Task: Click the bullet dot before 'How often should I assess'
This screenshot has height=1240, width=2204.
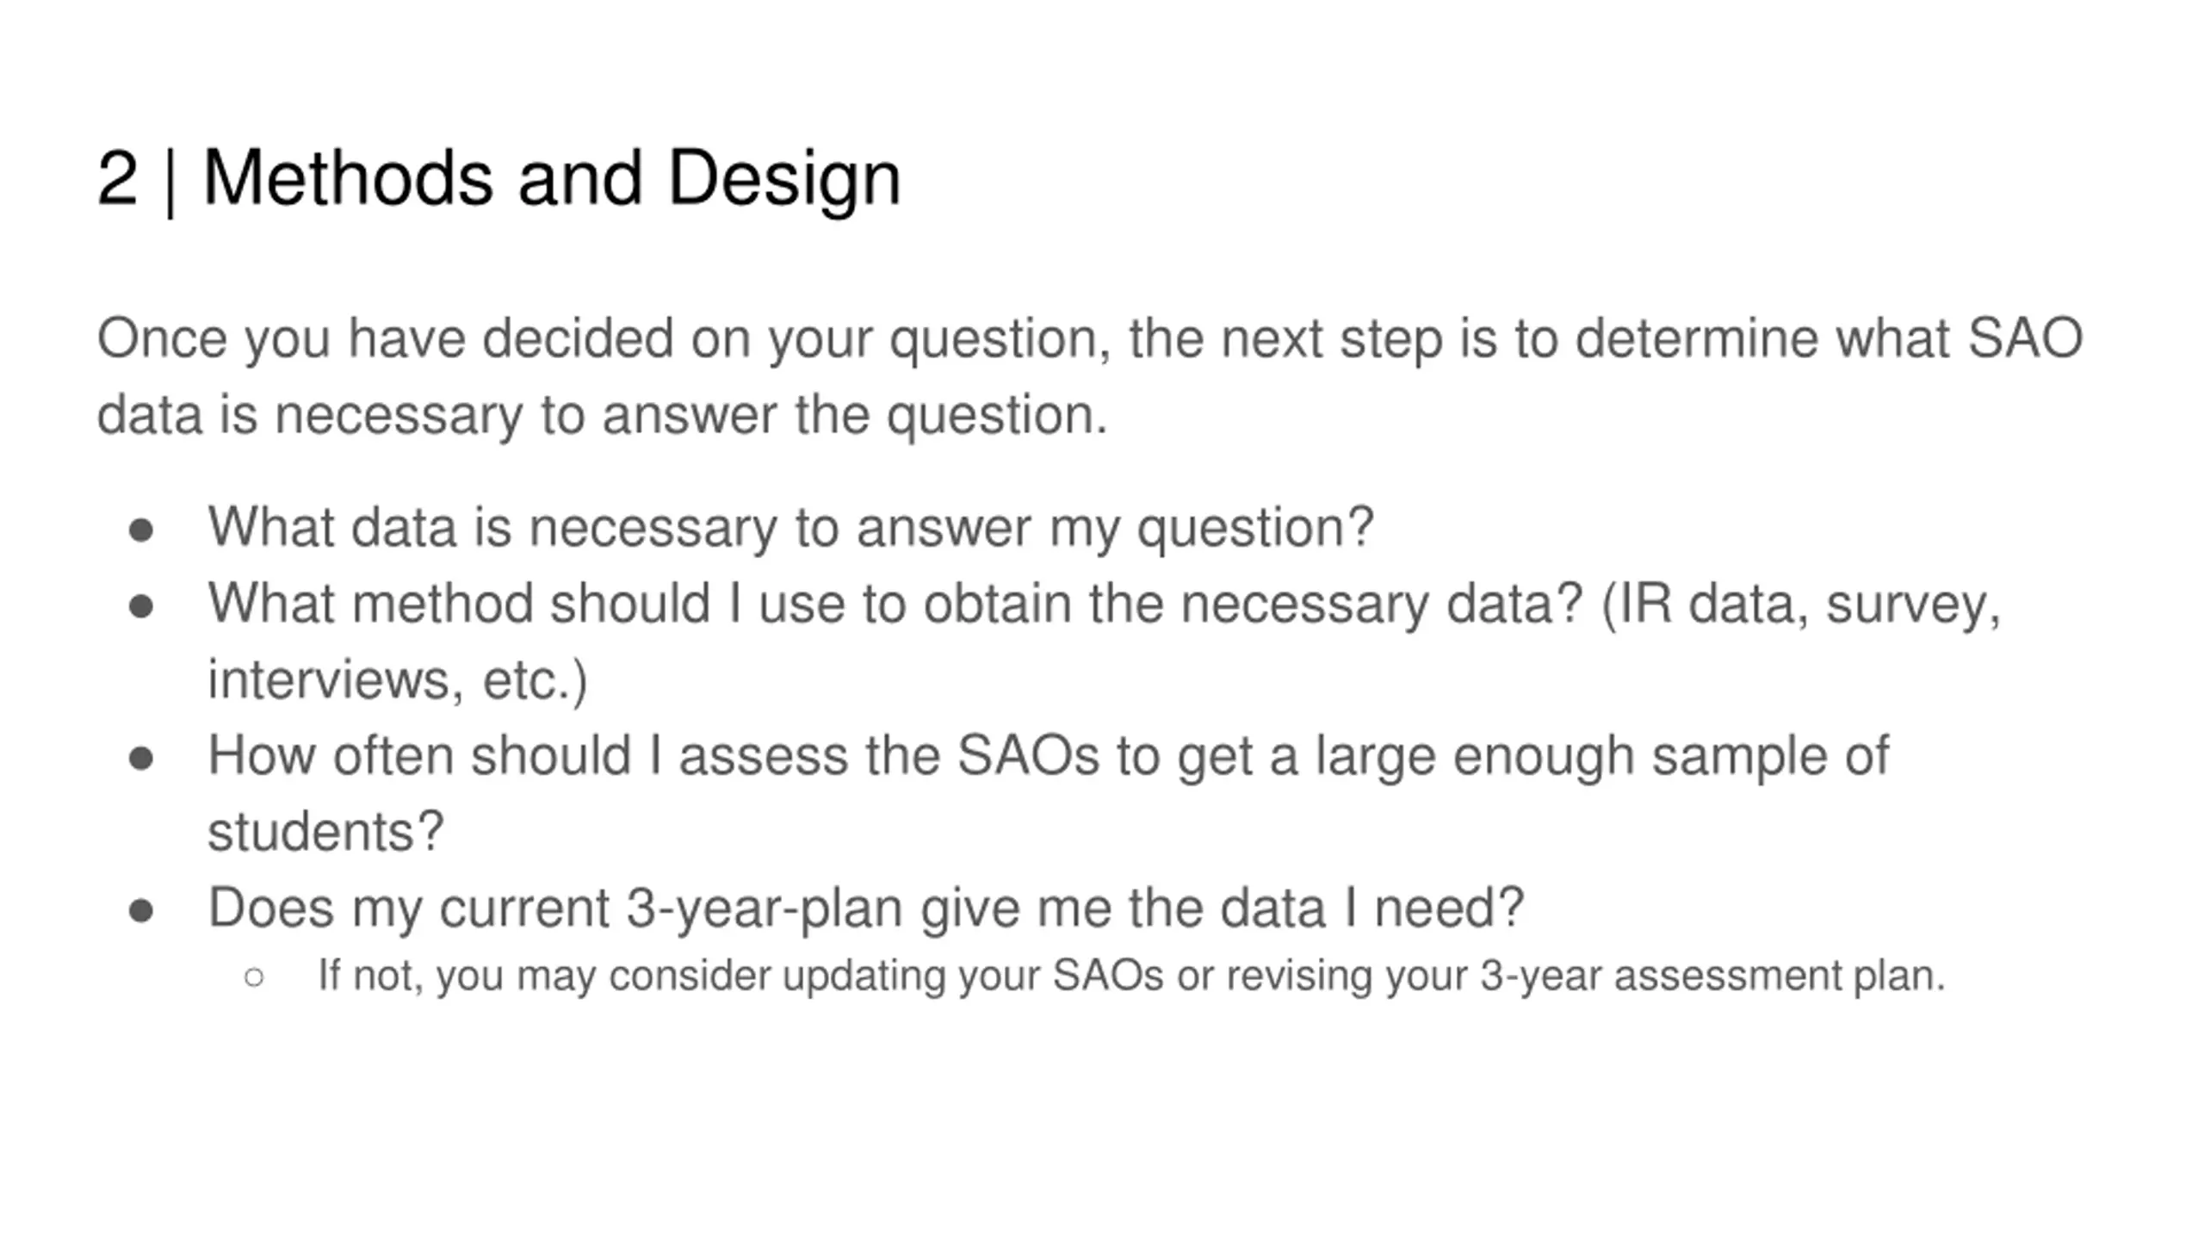Action: 141,759
